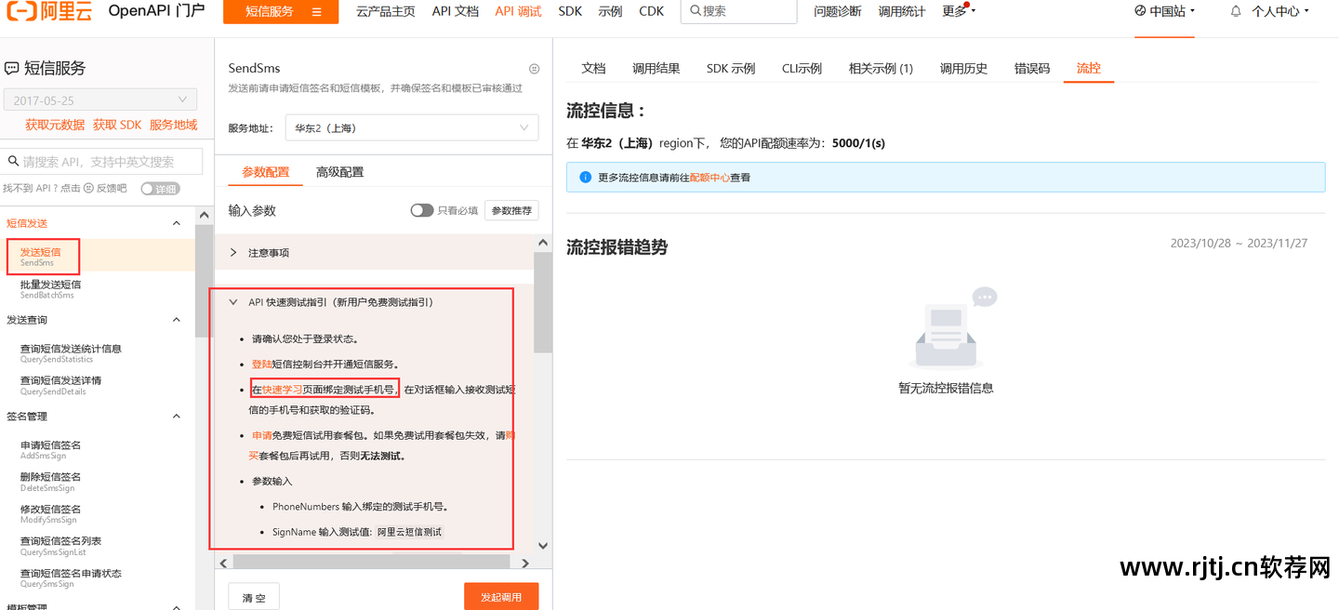Toggle the 只看必填 switch

[x=421, y=210]
